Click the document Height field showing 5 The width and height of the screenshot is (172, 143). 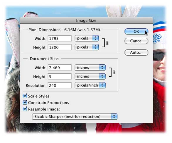click(60, 76)
